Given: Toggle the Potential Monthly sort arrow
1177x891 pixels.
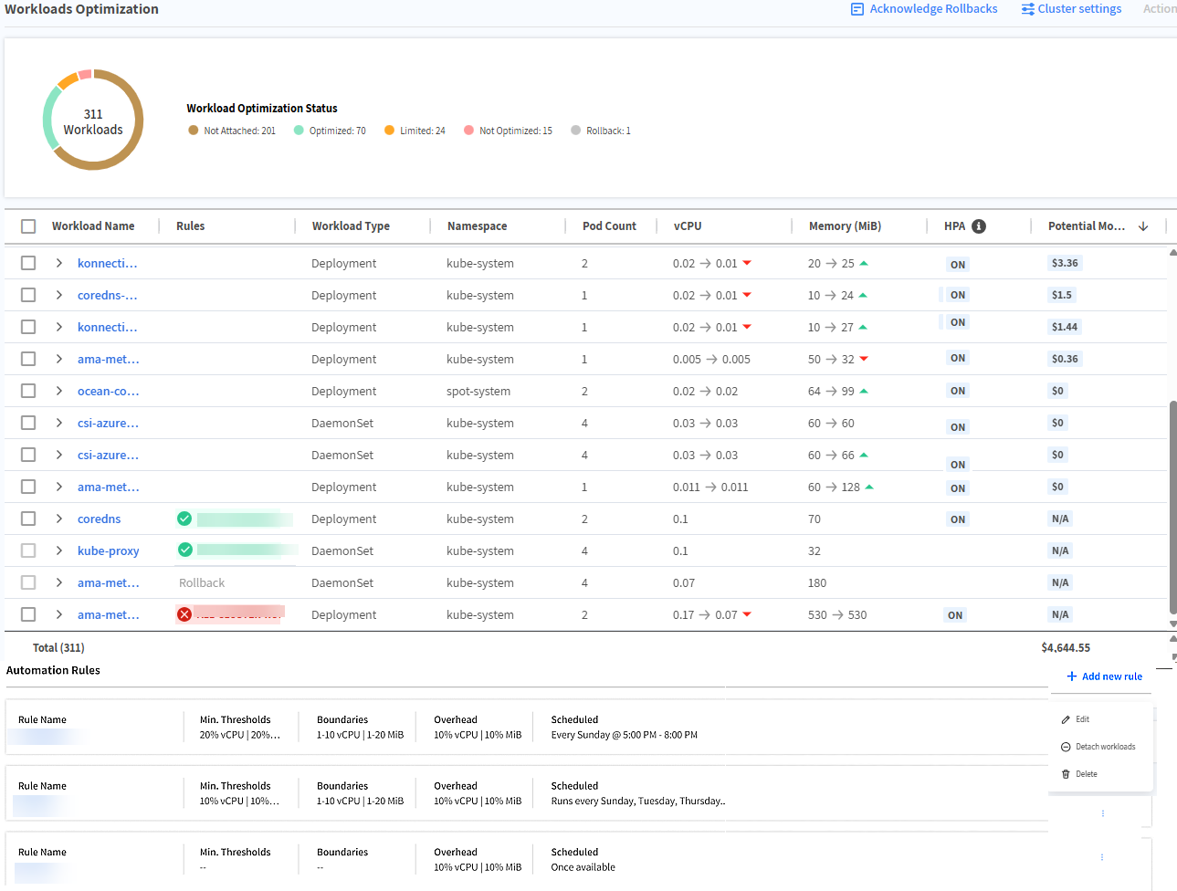Looking at the screenshot, I should (x=1143, y=225).
